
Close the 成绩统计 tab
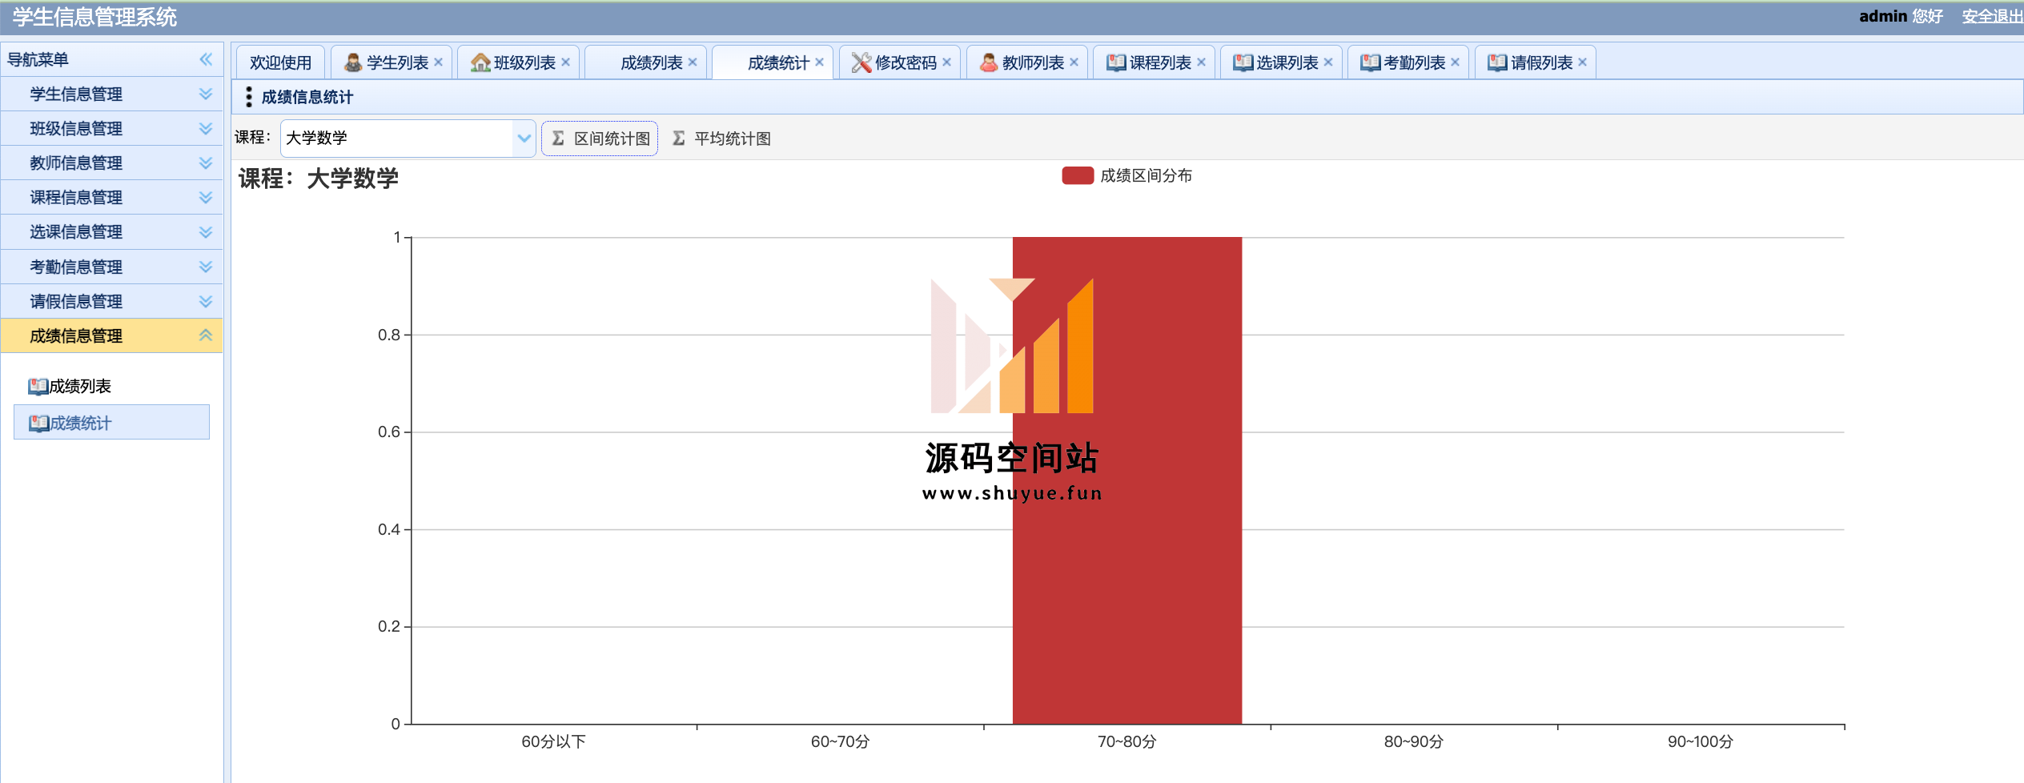(x=819, y=62)
